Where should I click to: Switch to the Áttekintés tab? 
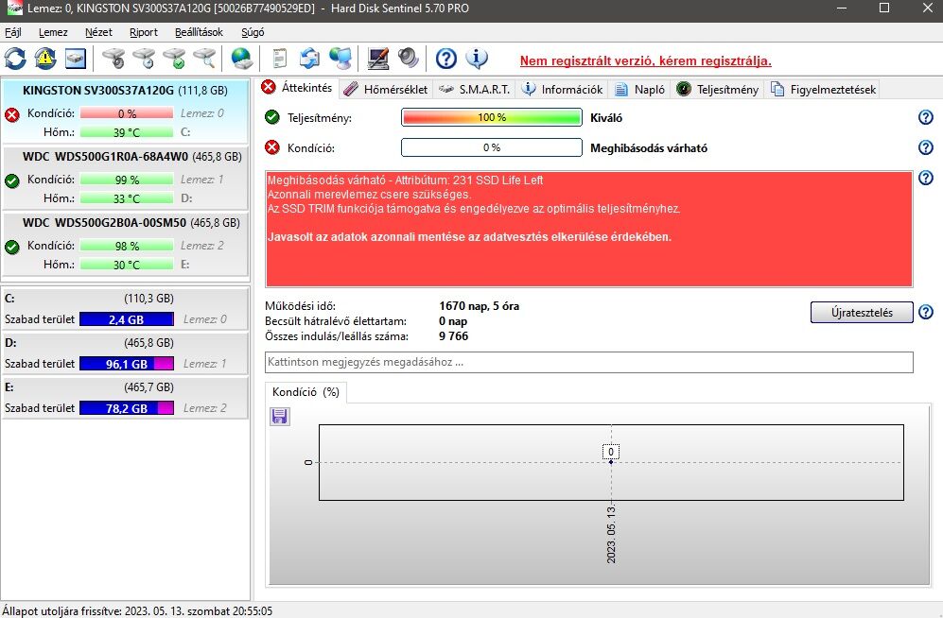click(297, 88)
